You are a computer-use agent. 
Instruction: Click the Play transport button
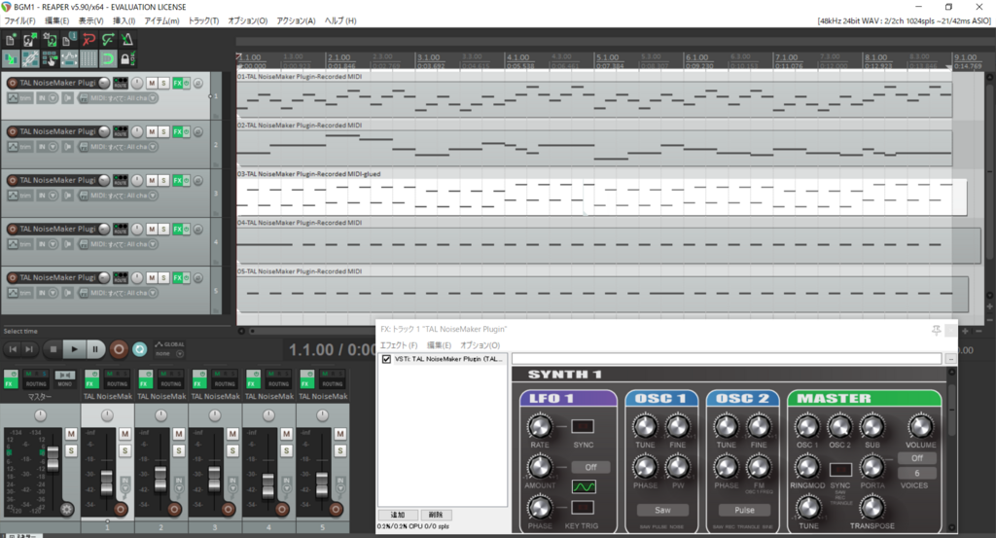tap(74, 348)
